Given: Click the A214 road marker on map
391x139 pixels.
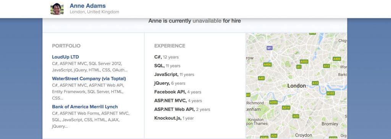Looking at the screenshot, I should coord(286,108).
